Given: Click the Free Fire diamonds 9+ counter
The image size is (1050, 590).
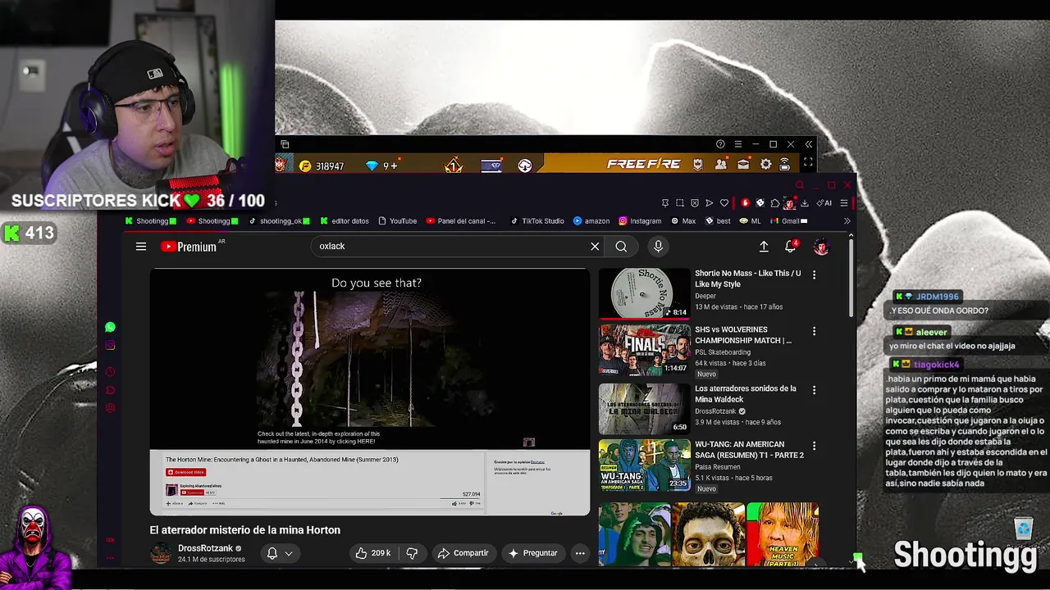Looking at the screenshot, I should point(381,166).
